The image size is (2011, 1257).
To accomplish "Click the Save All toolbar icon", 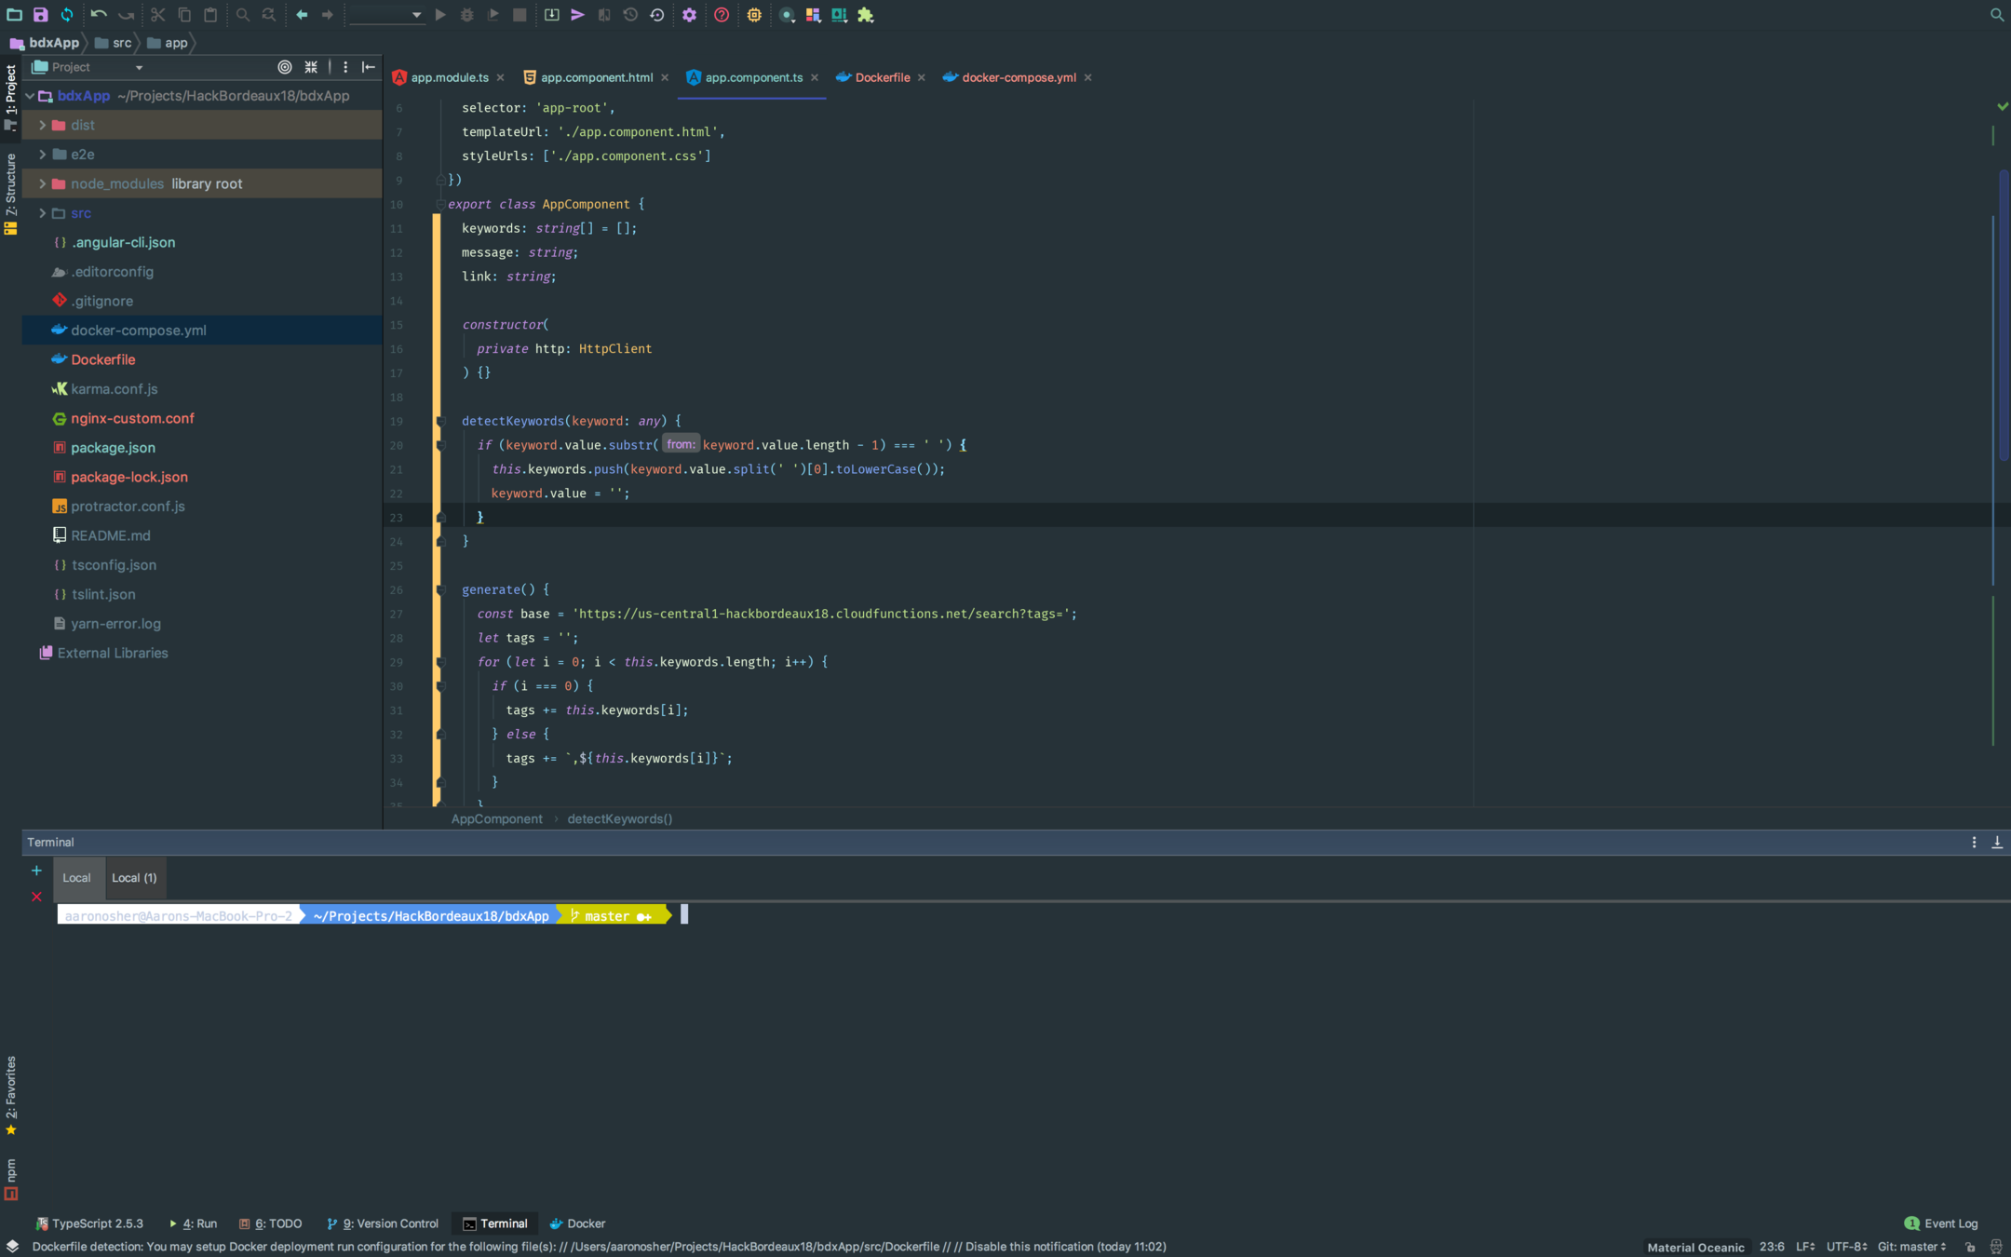I will point(40,15).
